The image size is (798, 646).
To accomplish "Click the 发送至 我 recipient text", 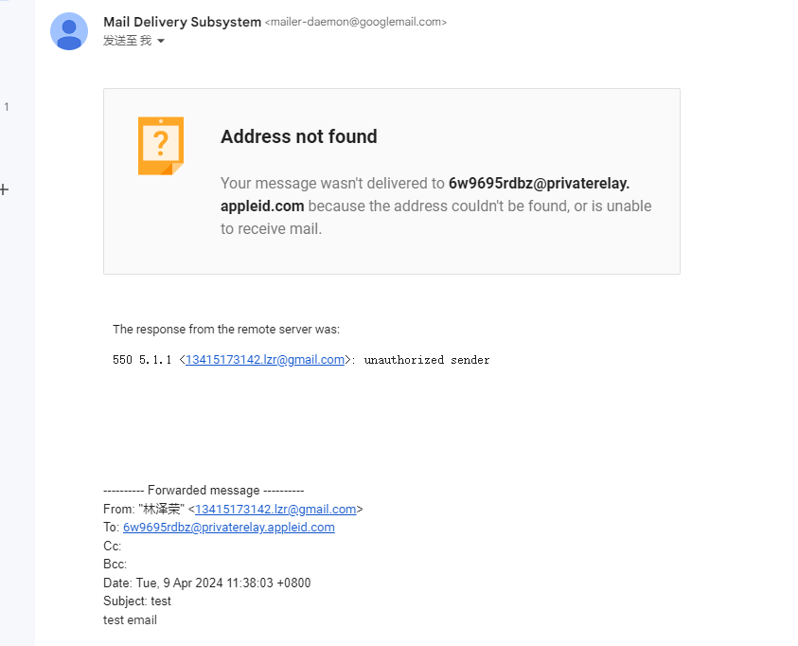I will point(127,41).
